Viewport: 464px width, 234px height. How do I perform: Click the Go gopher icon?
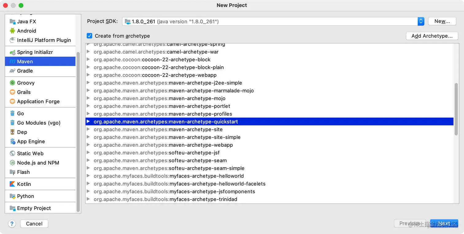[x=12, y=113]
